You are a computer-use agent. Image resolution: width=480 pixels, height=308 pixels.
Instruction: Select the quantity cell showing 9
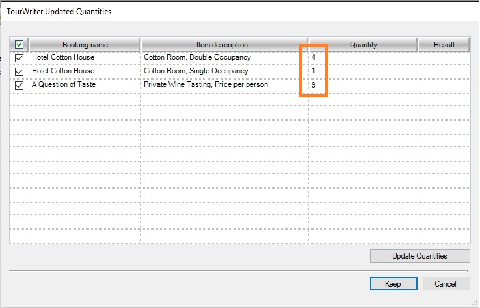363,85
